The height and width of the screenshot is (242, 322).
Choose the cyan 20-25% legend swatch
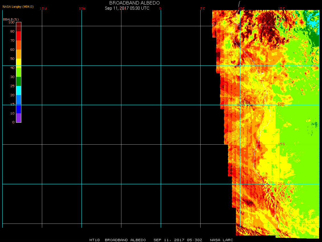tap(19, 90)
